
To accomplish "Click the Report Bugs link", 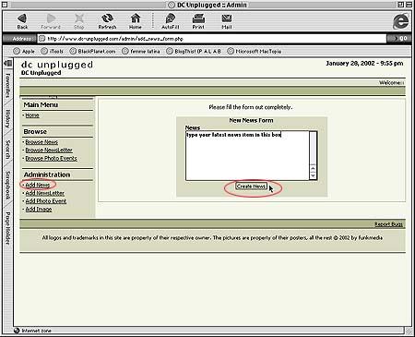I will [x=388, y=224].
